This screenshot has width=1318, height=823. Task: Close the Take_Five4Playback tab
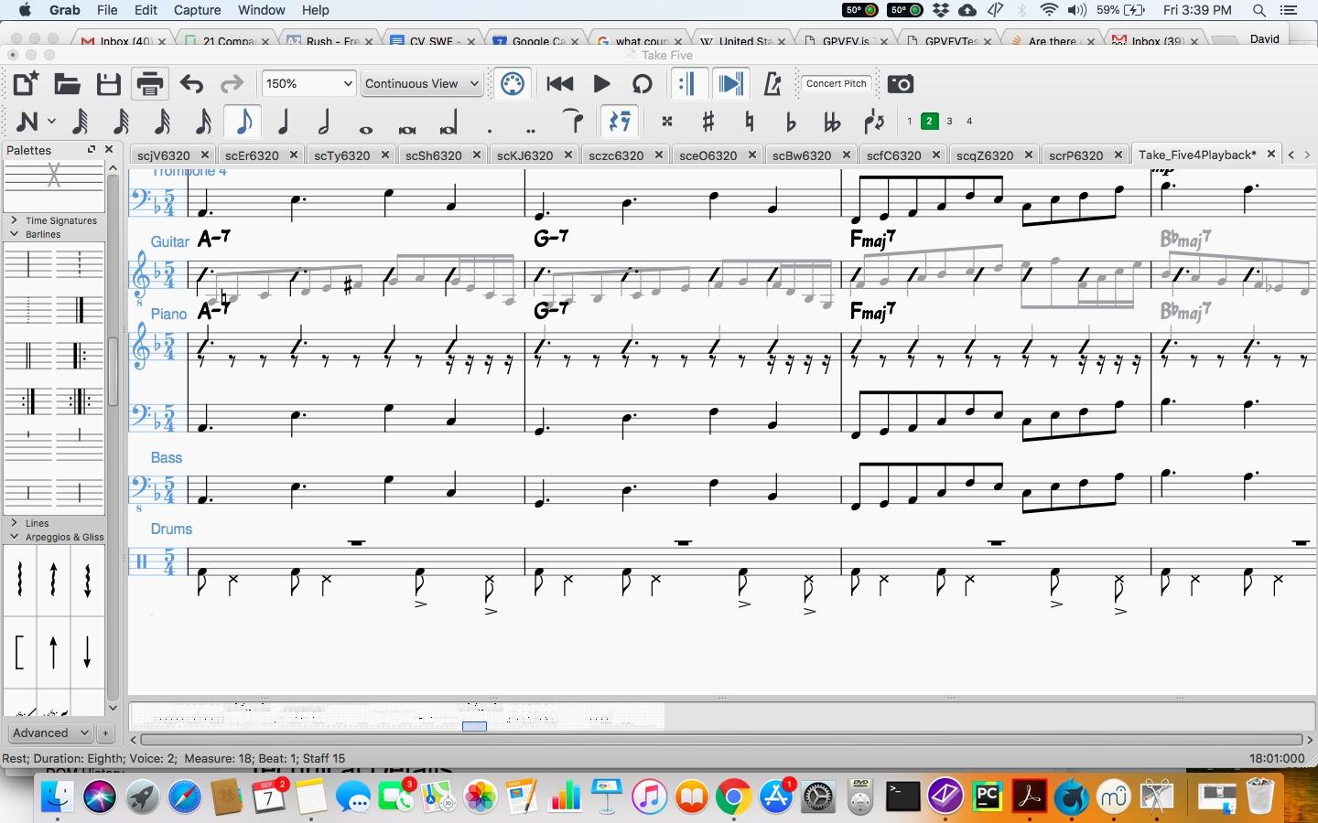tap(1271, 154)
